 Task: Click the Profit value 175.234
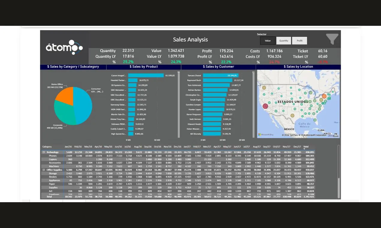(x=226, y=51)
